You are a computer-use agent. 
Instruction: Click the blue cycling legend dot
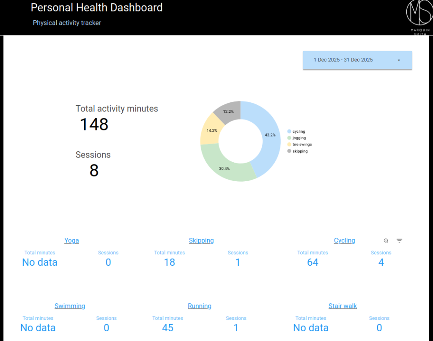click(289, 131)
